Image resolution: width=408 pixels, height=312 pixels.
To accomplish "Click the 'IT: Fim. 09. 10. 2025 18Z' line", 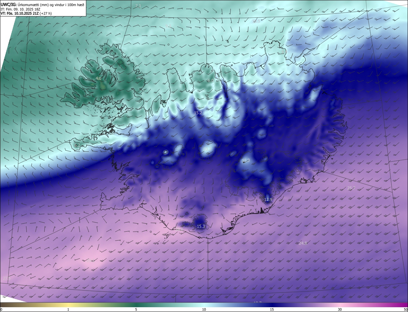I will click(20, 9).
